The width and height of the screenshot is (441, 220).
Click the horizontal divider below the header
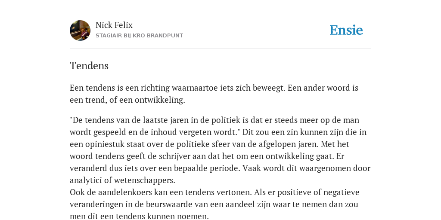click(x=220, y=49)
